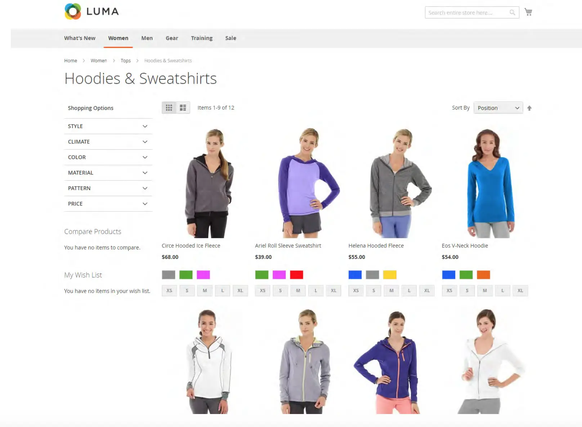Click the Luma logo
The height and width of the screenshot is (427, 582).
[x=92, y=12]
